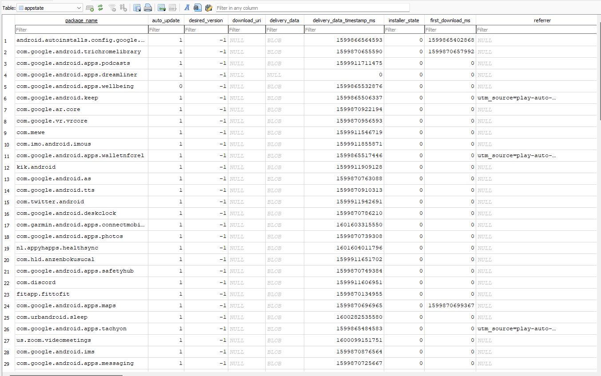Click the delivery_data column filter box
The width and height of the screenshot is (601, 376).
(285, 30)
